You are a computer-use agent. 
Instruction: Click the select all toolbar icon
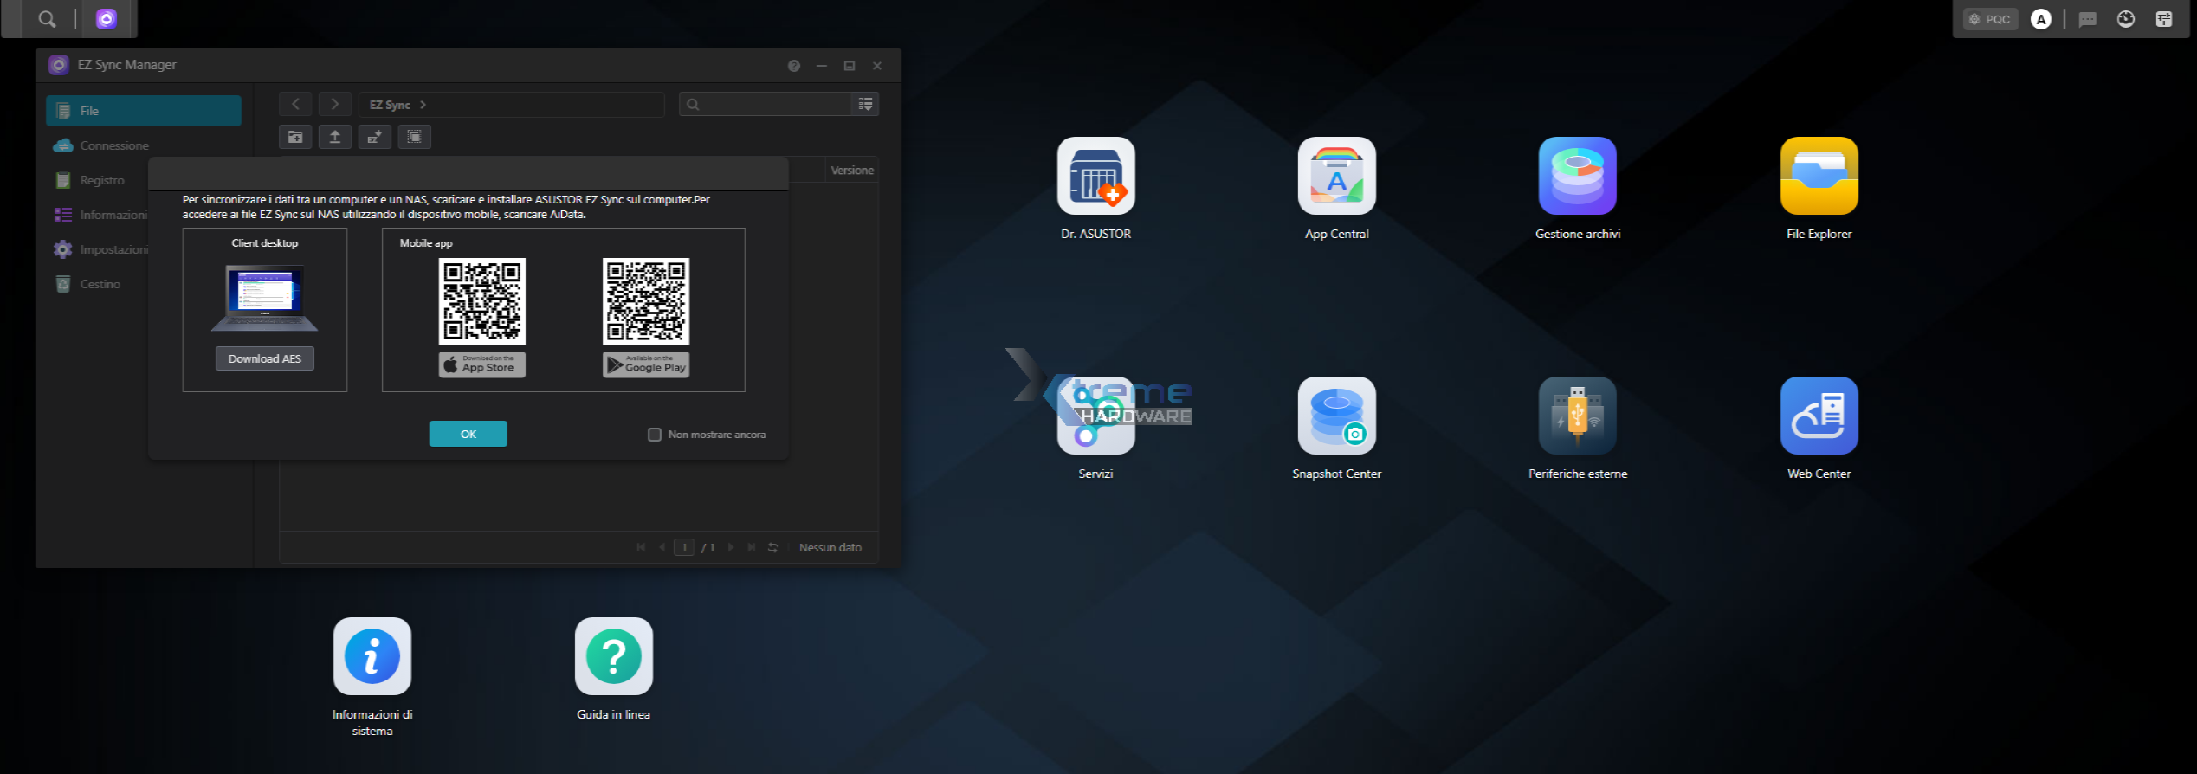pyautogui.click(x=415, y=137)
